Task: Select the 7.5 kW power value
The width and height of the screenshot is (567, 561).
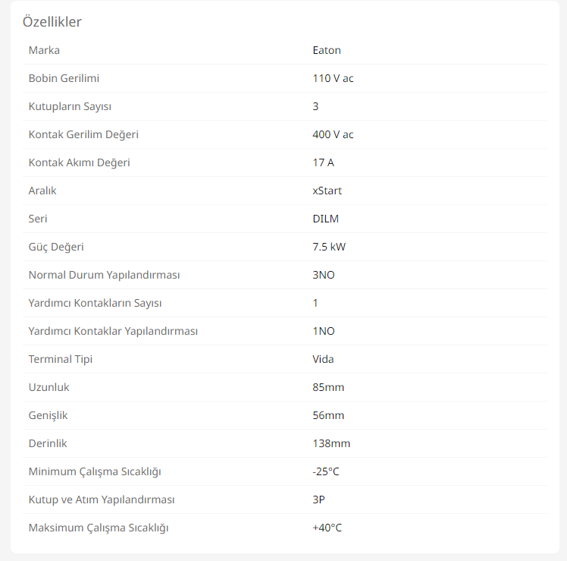Action: click(329, 247)
